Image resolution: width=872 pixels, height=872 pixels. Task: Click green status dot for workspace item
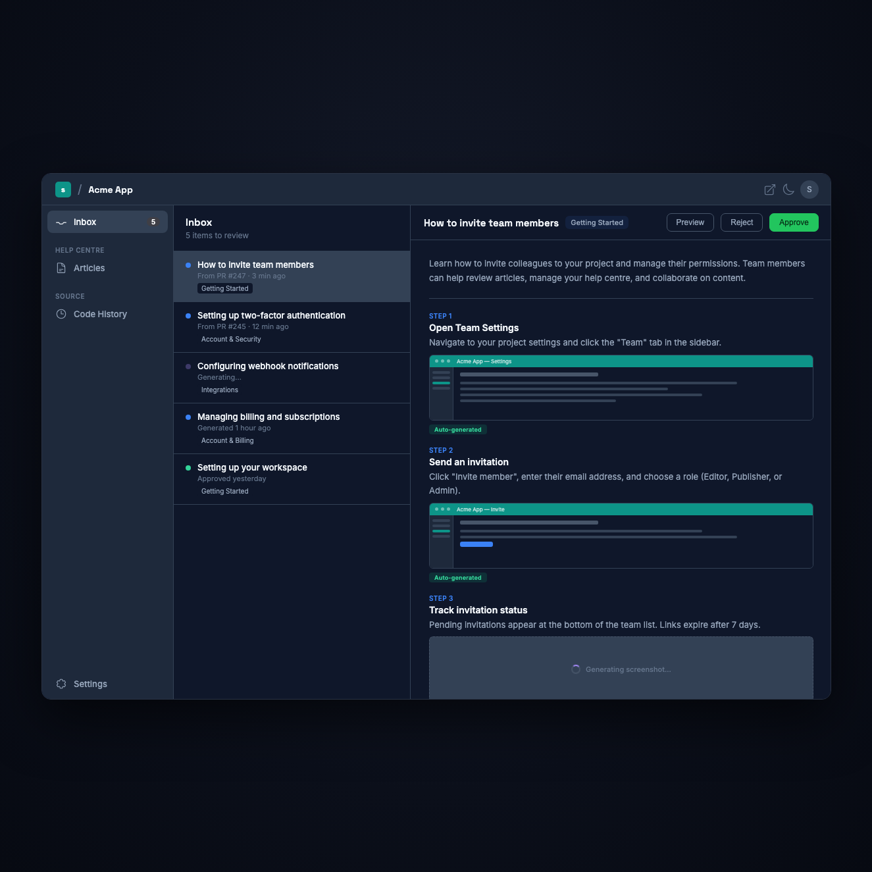pos(188,468)
